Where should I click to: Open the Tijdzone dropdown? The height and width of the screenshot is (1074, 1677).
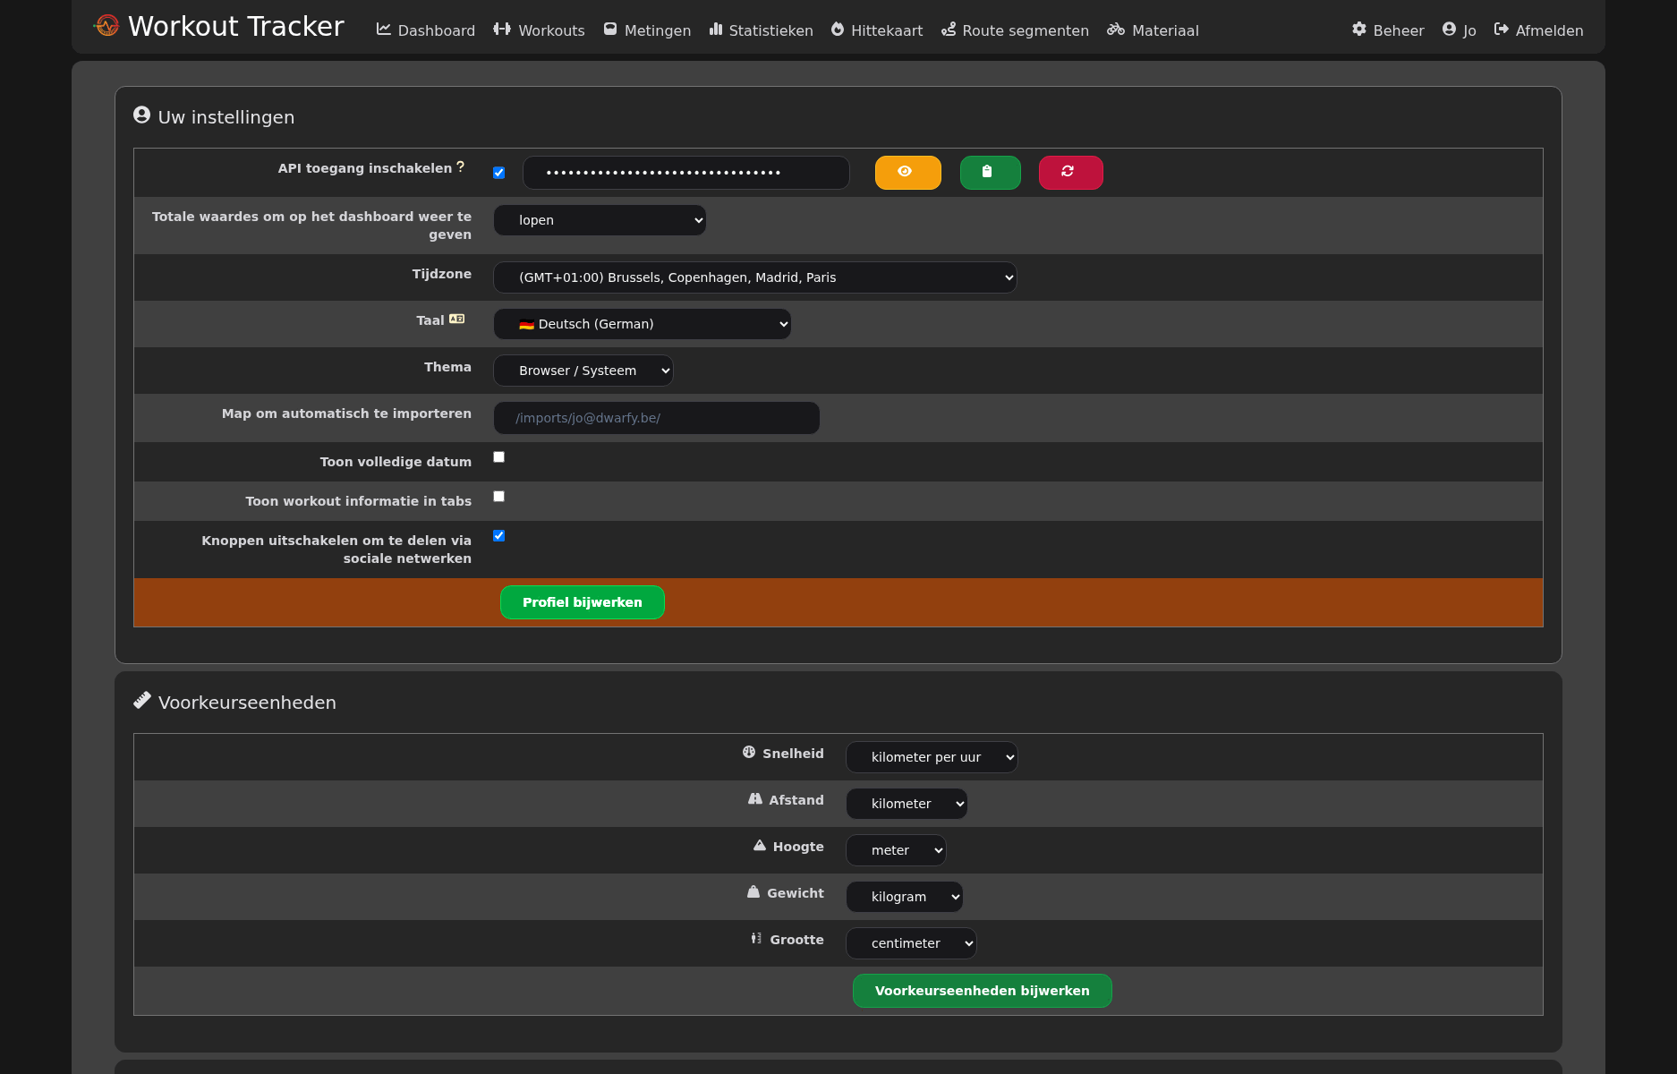tap(754, 277)
